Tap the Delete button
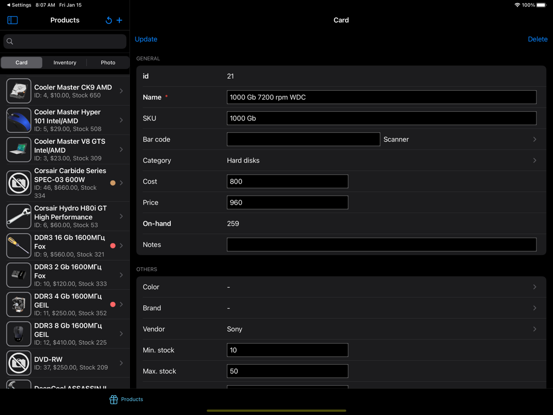The image size is (553, 415). coord(538,39)
